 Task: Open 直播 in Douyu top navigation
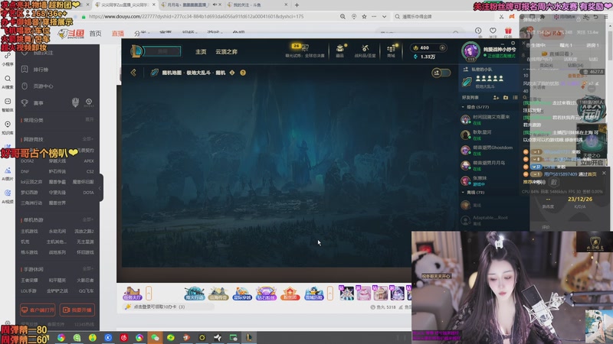pos(118,34)
